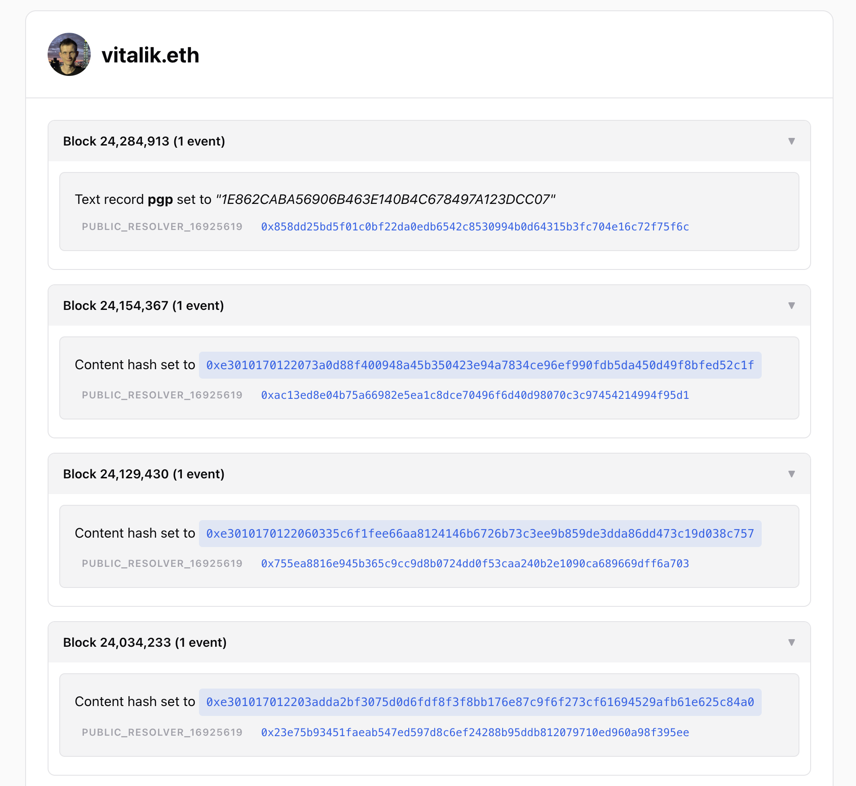Click PUBLIC_RESOLVER label in Block 24,034,233 event
Image resolution: width=856 pixels, height=786 pixels.
[x=162, y=733]
